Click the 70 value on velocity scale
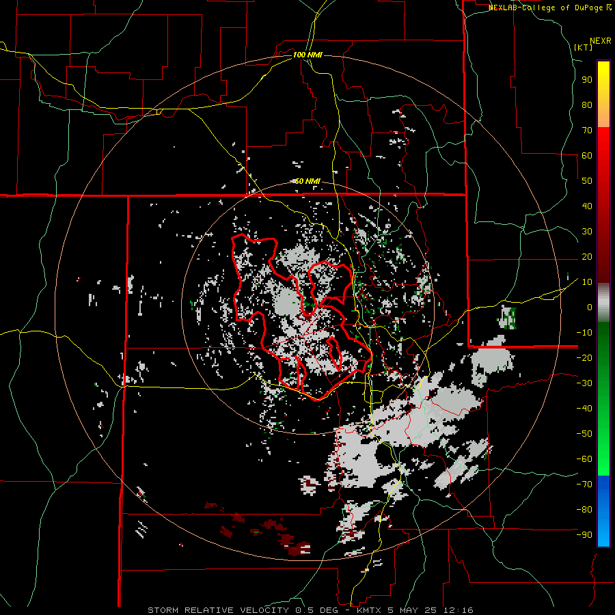 (x=587, y=131)
